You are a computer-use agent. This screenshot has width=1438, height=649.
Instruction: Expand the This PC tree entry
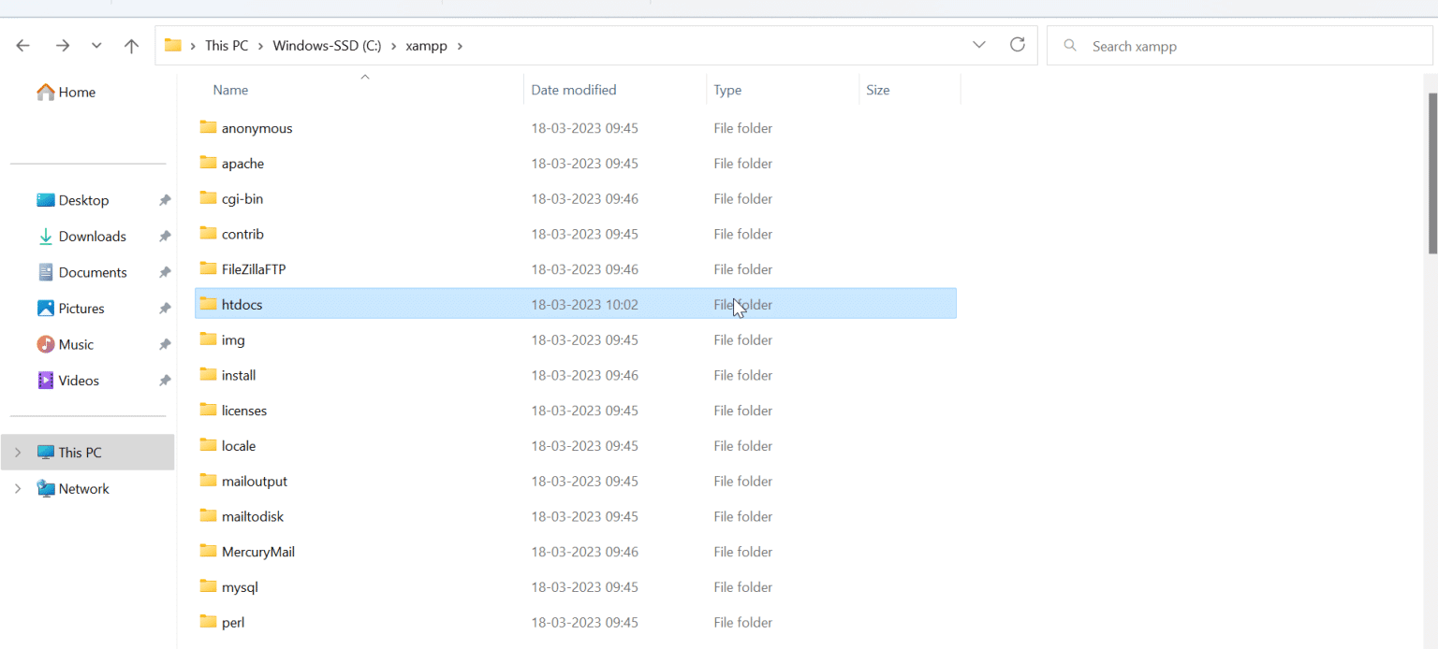point(17,452)
